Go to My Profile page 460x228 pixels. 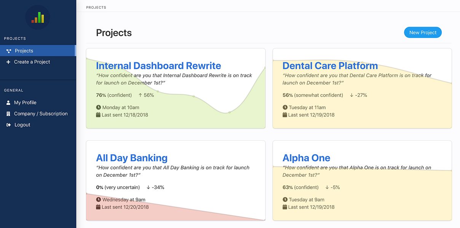25,103
